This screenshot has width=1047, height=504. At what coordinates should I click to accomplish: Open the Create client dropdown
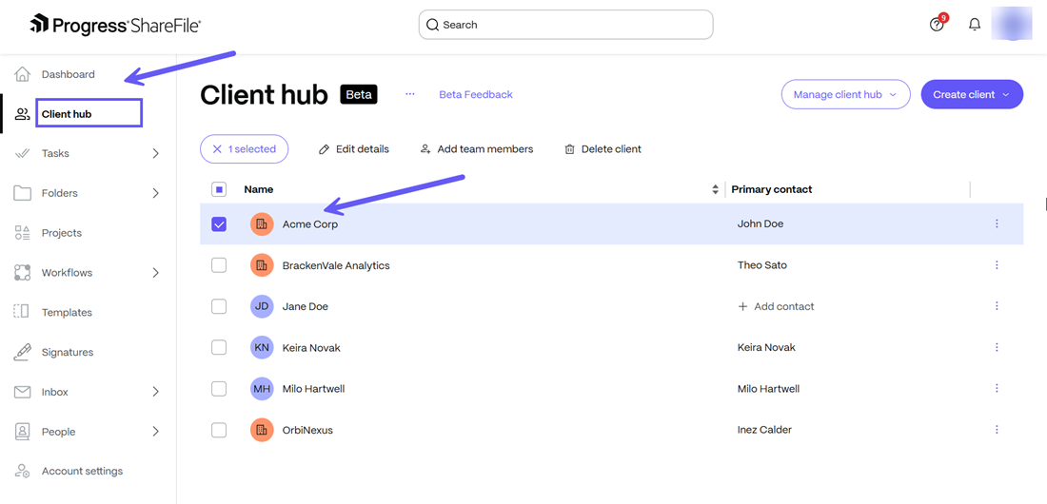(x=971, y=95)
